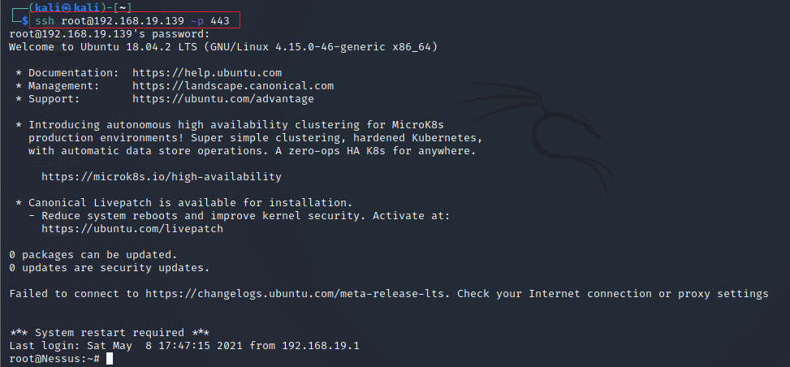Click the 'System restart required' notice
This screenshot has height=367, width=790.
(110, 333)
